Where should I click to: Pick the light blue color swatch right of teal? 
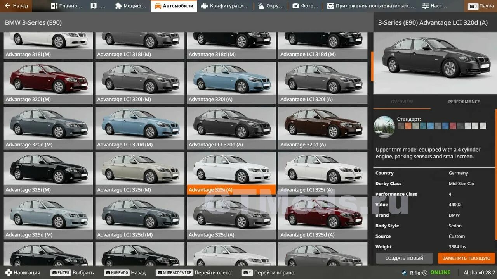tap(431, 126)
